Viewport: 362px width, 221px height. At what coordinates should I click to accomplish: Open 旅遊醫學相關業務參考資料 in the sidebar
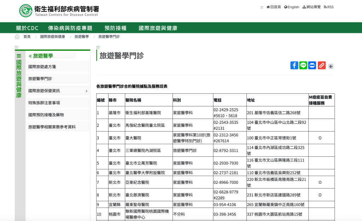(x=58, y=127)
